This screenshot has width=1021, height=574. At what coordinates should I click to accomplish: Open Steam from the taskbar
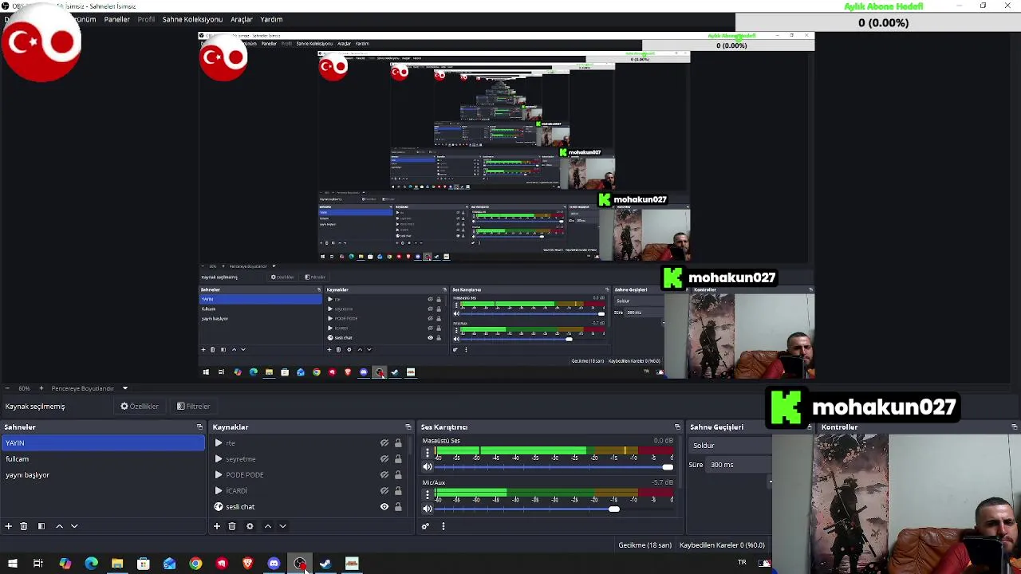(x=325, y=564)
